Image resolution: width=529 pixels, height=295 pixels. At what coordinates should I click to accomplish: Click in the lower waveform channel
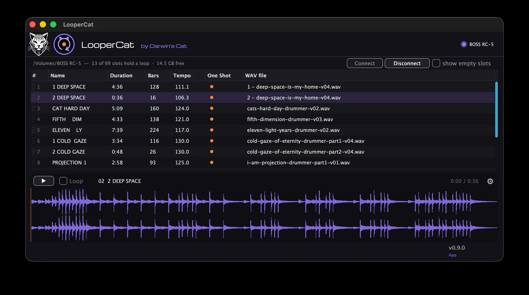pos(264,228)
